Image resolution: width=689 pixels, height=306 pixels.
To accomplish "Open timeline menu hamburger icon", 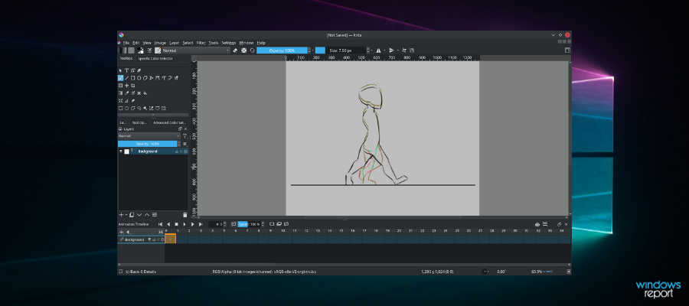I will (x=545, y=224).
